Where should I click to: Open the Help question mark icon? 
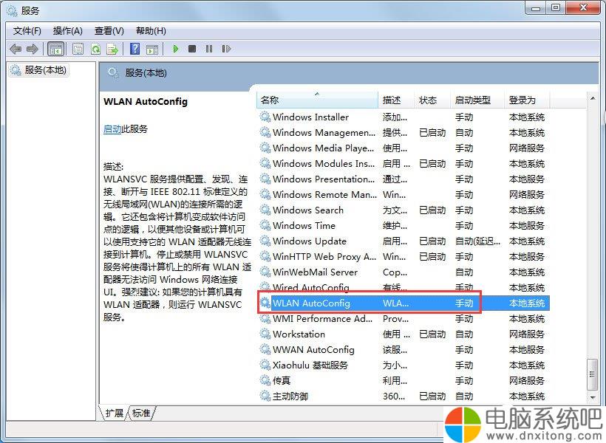(x=135, y=49)
